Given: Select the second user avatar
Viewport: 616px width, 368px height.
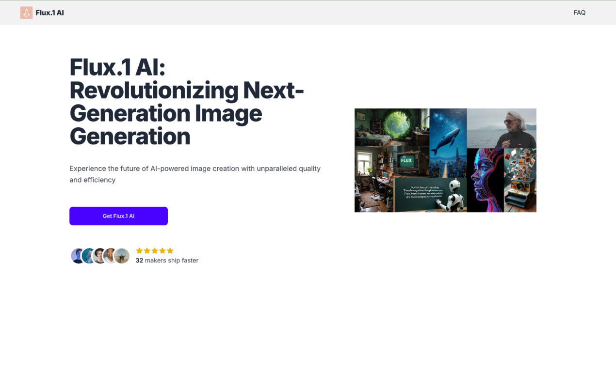Looking at the screenshot, I should pyautogui.click(x=88, y=256).
